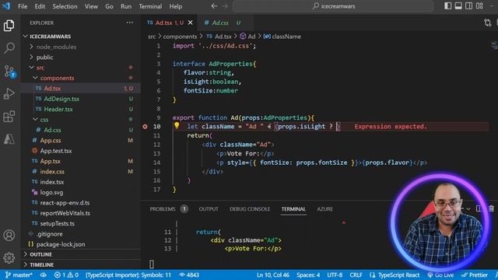This screenshot has width=498, height=280.
Task: Open errors and warnings status indicator
Action: tap(66, 275)
